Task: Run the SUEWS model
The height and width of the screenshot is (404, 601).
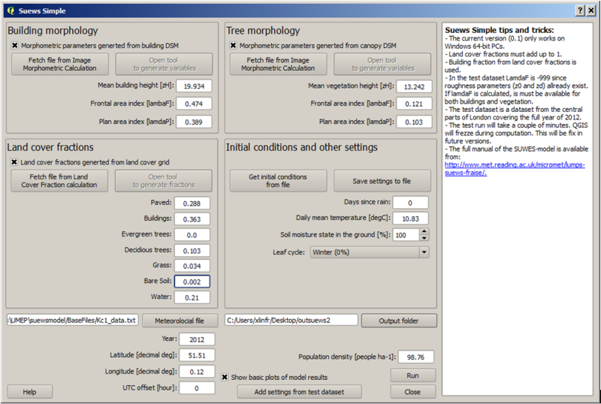Action: (412, 375)
